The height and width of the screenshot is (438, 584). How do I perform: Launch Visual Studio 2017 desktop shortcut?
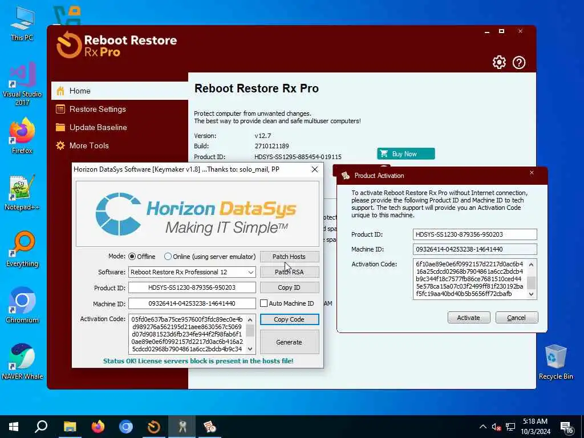22,84
